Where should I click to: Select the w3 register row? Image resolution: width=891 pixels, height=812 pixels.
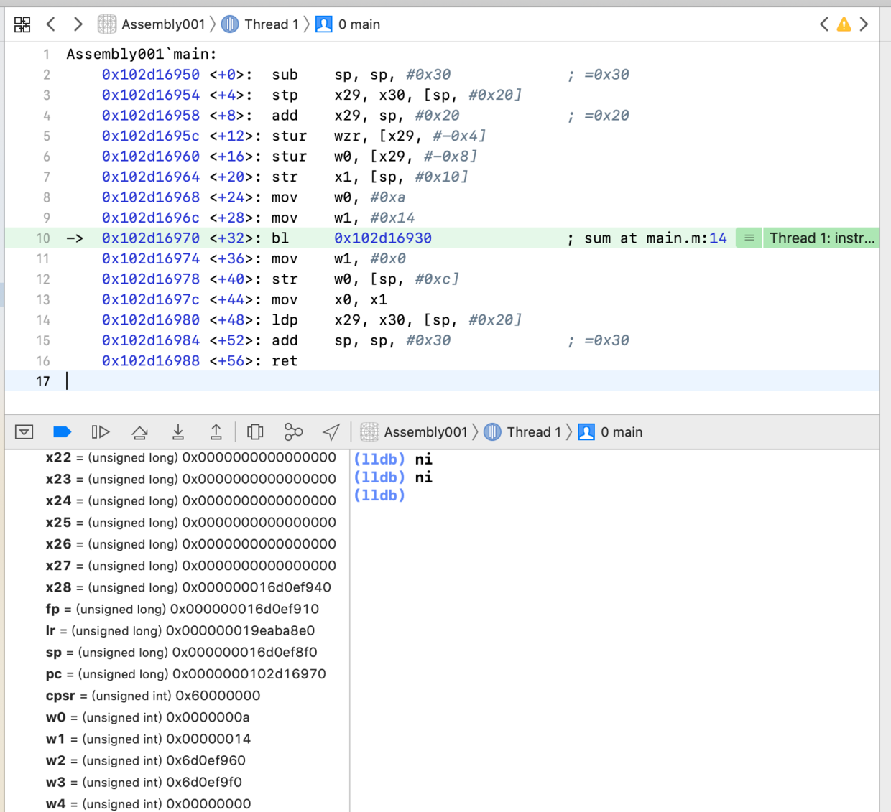[x=144, y=782]
